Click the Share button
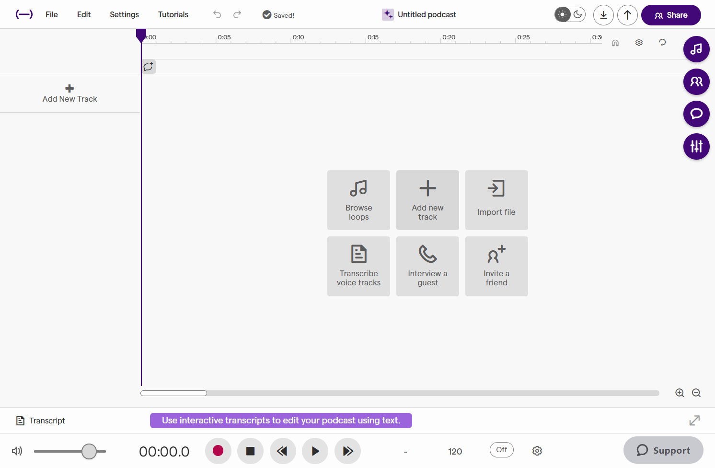The width and height of the screenshot is (715, 468). [671, 15]
